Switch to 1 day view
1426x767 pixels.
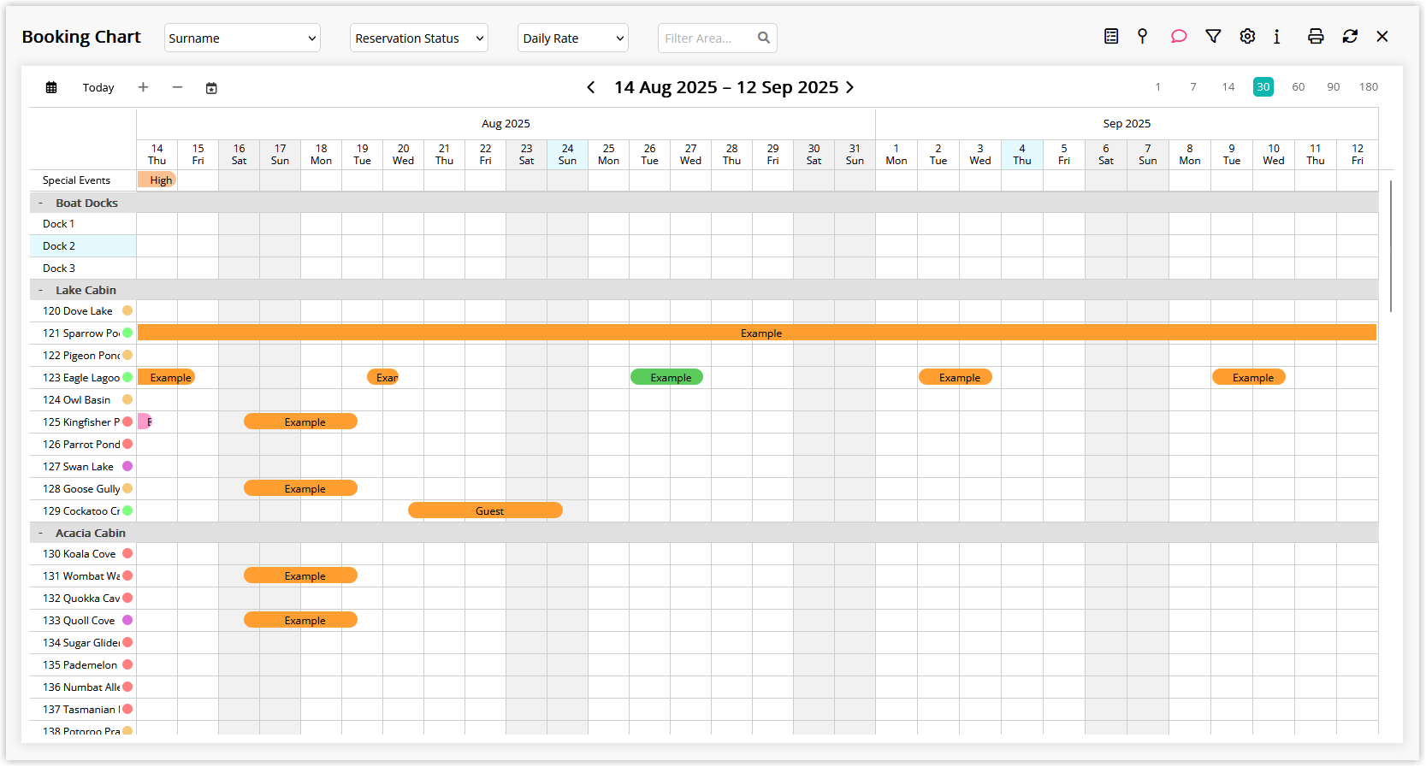(x=1158, y=86)
